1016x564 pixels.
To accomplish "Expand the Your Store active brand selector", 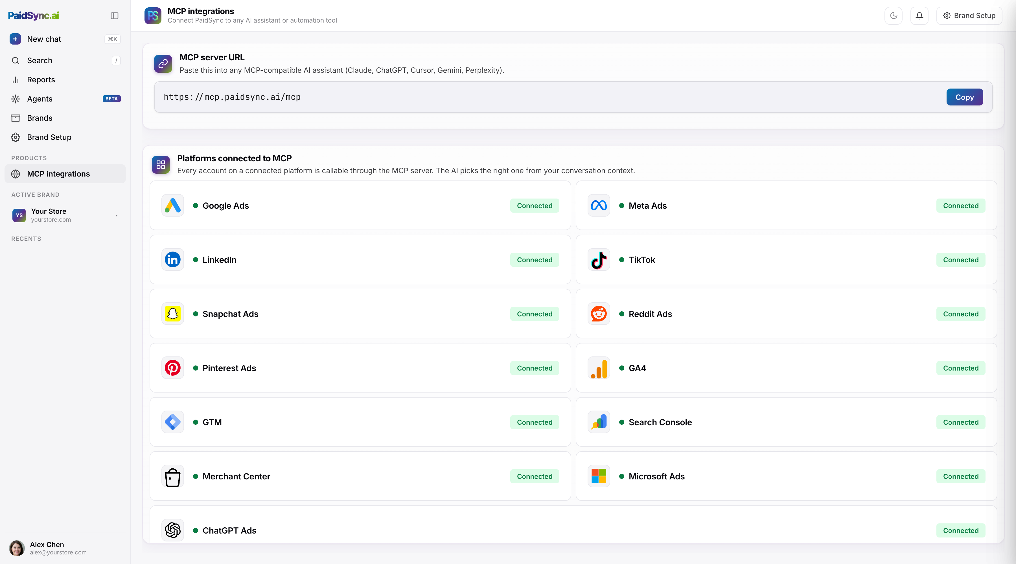I will pyautogui.click(x=65, y=215).
